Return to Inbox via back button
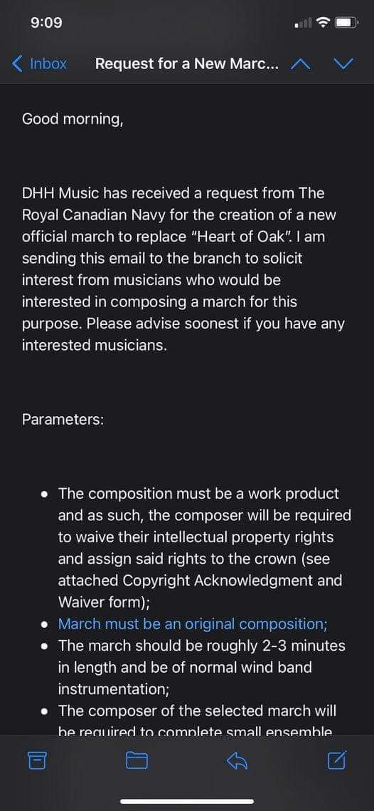 (39, 64)
